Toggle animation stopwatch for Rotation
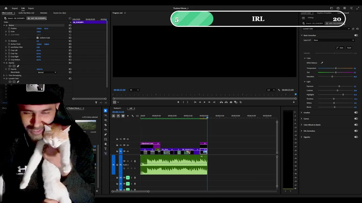Screen dimensions: 362x203 (x=9, y=41)
